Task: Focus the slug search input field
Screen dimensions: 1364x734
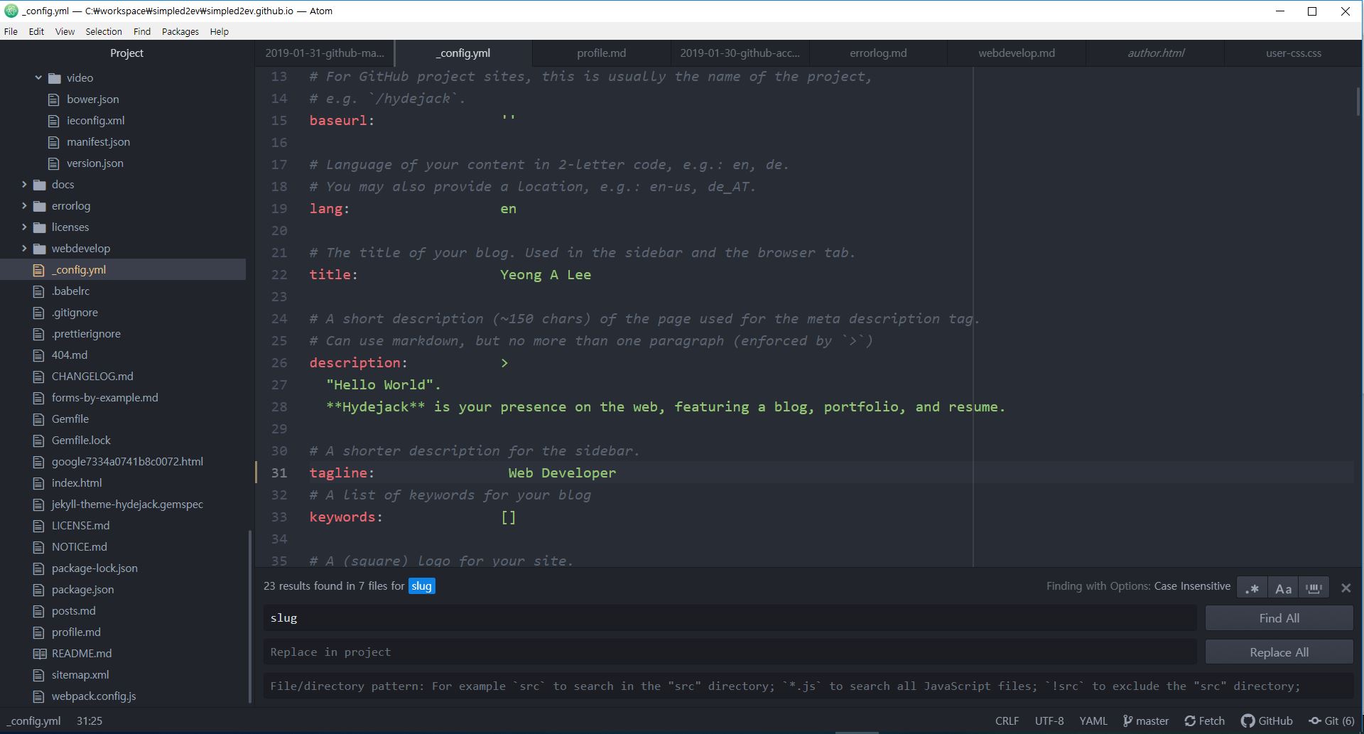Action: pos(730,618)
